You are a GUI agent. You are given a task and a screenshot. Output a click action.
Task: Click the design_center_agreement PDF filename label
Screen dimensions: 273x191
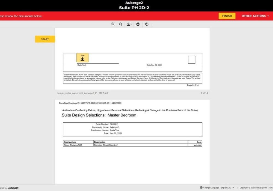click(82, 93)
